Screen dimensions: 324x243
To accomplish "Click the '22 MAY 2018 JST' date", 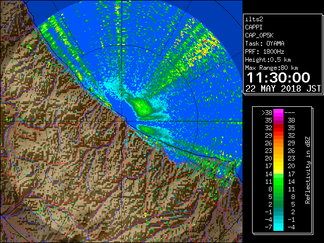I will [x=283, y=89].
